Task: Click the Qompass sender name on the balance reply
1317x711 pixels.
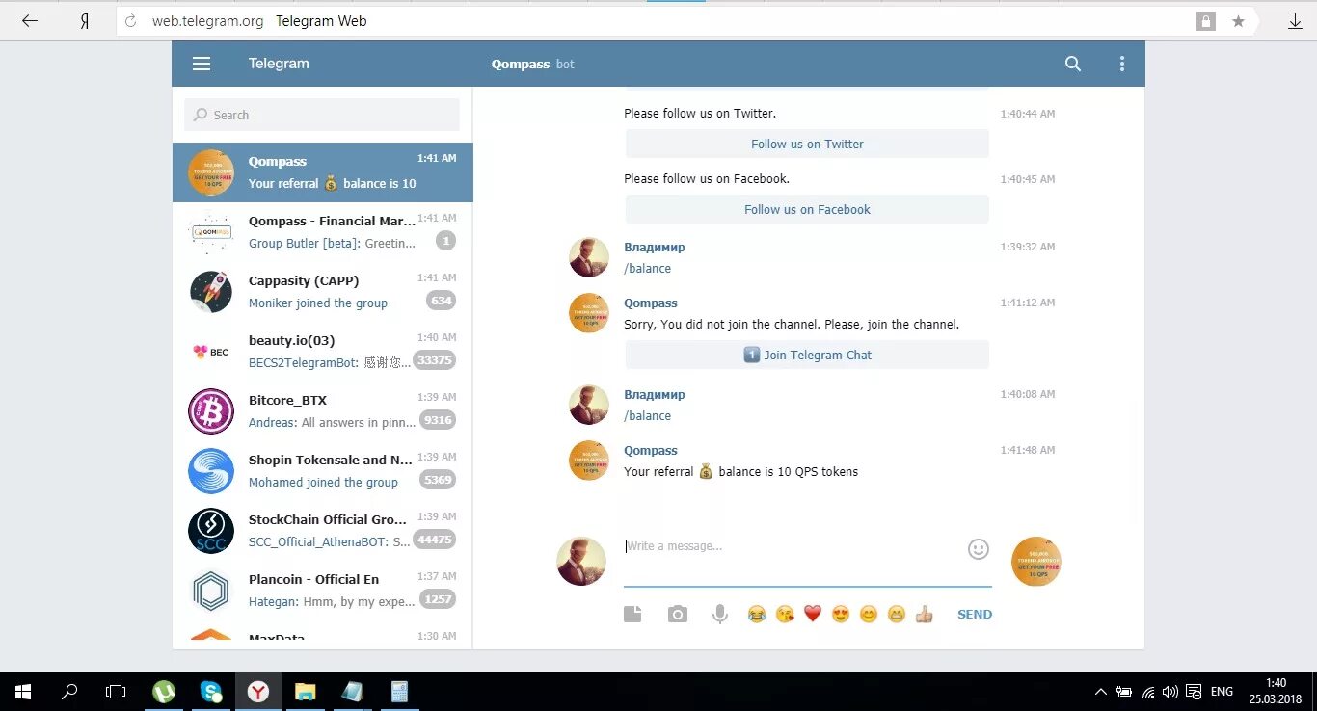Action: pos(651,451)
